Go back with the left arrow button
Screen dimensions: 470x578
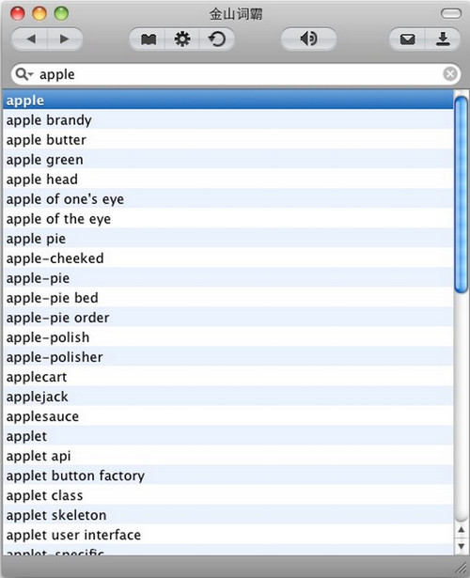(30, 39)
